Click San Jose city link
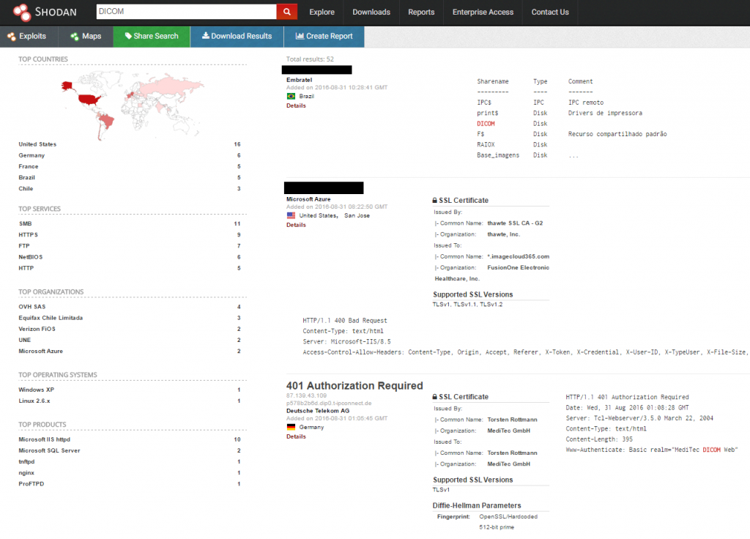 point(357,216)
